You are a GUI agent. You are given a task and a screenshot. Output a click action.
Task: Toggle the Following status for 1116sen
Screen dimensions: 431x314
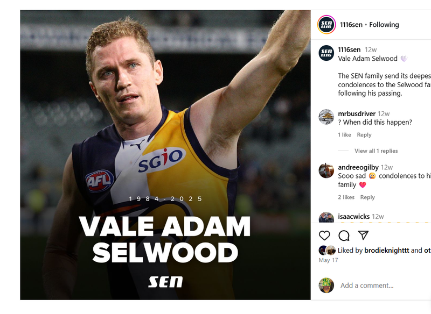(384, 25)
